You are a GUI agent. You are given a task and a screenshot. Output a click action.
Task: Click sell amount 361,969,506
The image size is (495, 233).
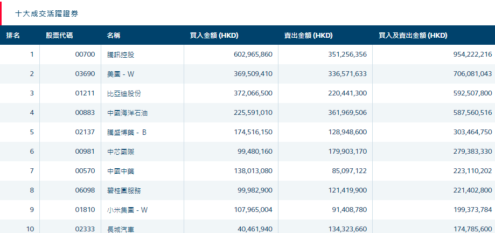(347, 113)
